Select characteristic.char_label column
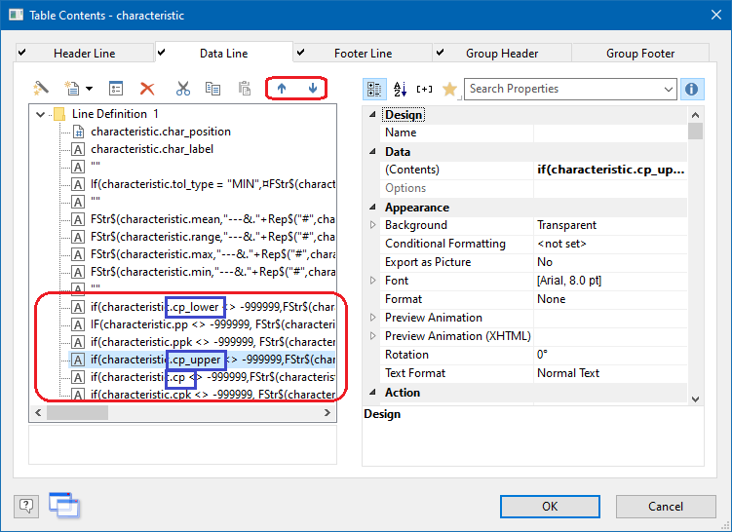The height and width of the screenshot is (532, 732). pyautogui.click(x=152, y=149)
